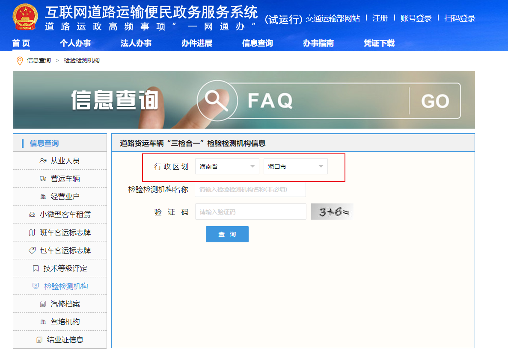This screenshot has height=350, width=508.
Task: Open the 海南省 province dropdown
Action: tap(227, 166)
